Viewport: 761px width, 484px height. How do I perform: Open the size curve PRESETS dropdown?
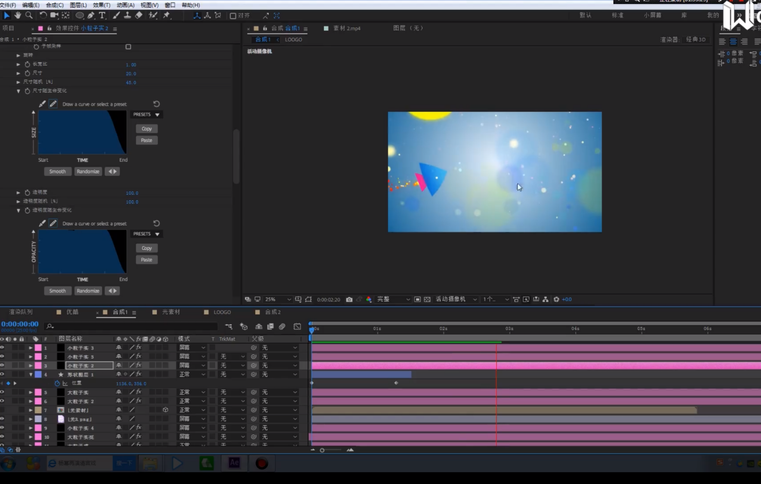(147, 115)
